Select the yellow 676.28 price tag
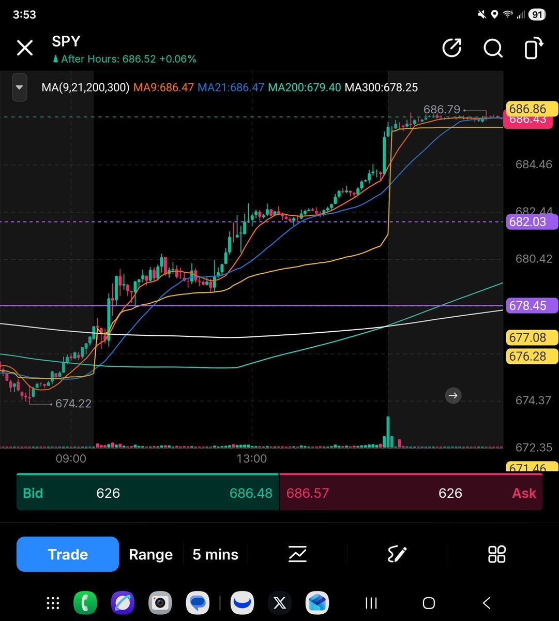The image size is (559, 621). tap(532, 356)
